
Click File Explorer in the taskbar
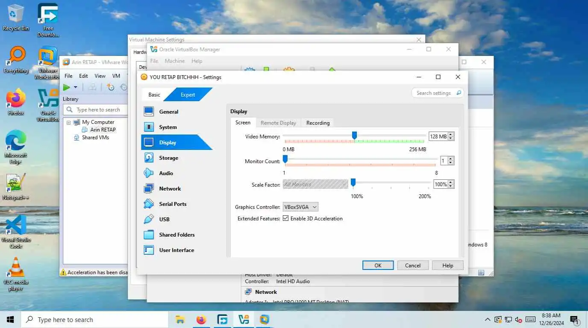pos(180,319)
